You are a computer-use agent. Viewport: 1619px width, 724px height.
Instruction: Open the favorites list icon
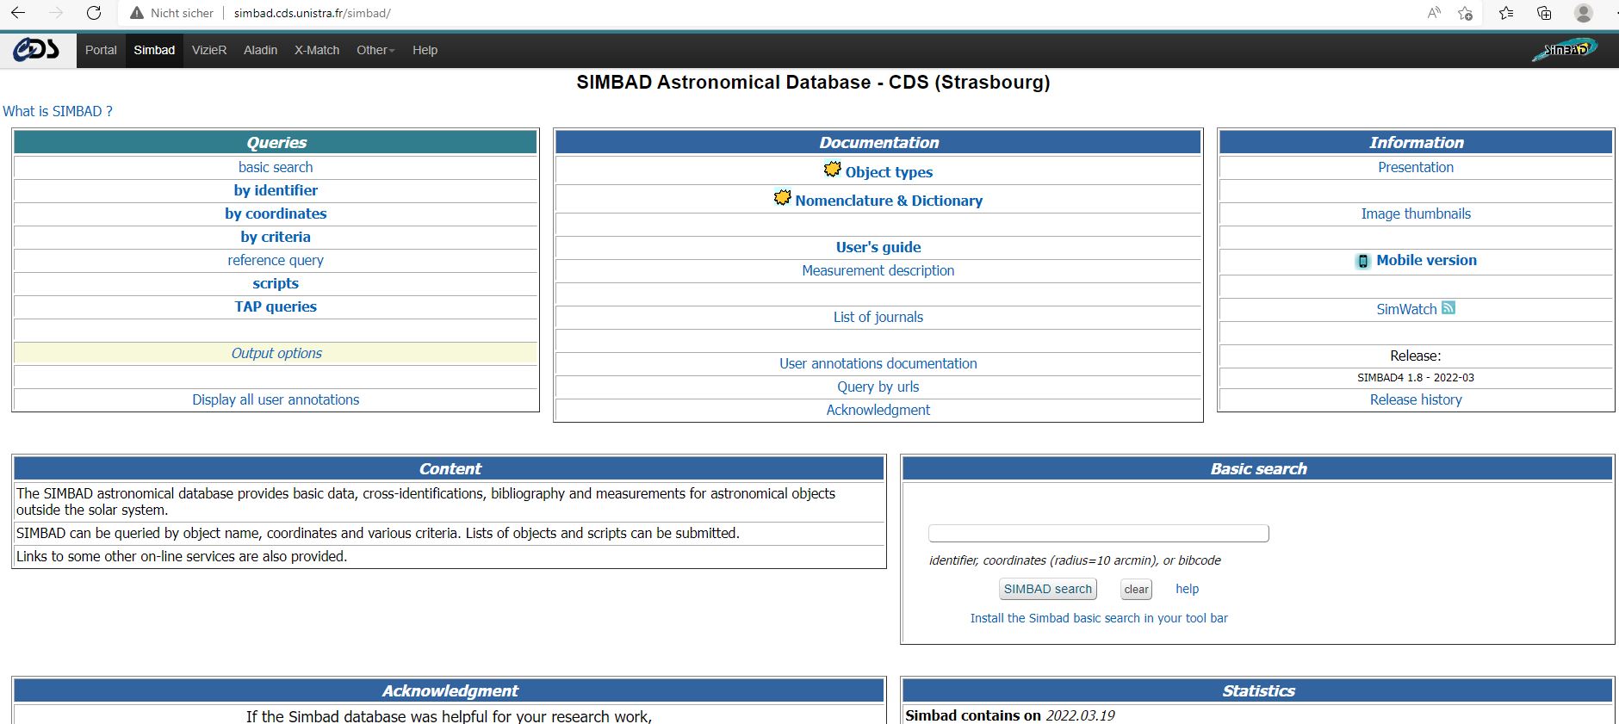(x=1506, y=13)
